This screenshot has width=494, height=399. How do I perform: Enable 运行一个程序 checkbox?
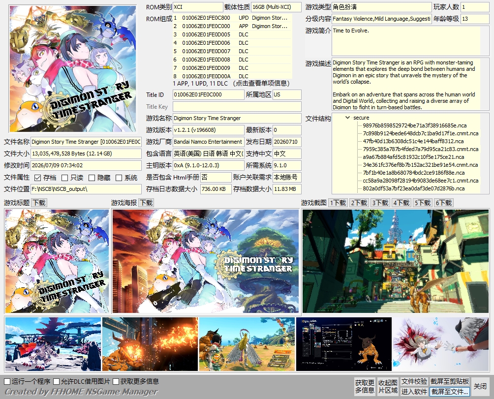[x=7, y=382]
